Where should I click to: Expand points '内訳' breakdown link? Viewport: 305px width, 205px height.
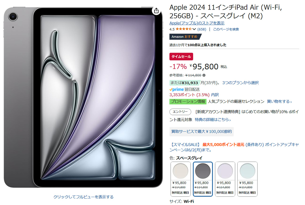215,95
